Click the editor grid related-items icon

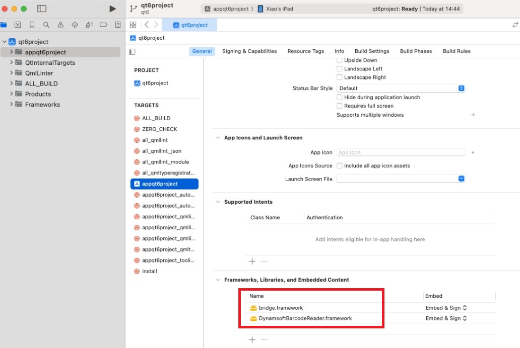click(x=133, y=25)
